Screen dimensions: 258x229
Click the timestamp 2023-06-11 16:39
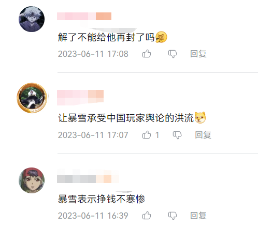click(93, 216)
